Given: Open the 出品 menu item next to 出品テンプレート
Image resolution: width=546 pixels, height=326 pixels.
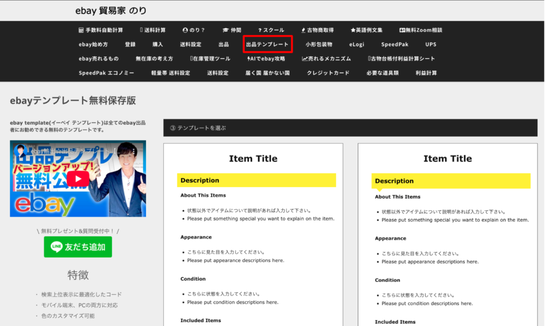Looking at the screenshot, I should (223, 45).
